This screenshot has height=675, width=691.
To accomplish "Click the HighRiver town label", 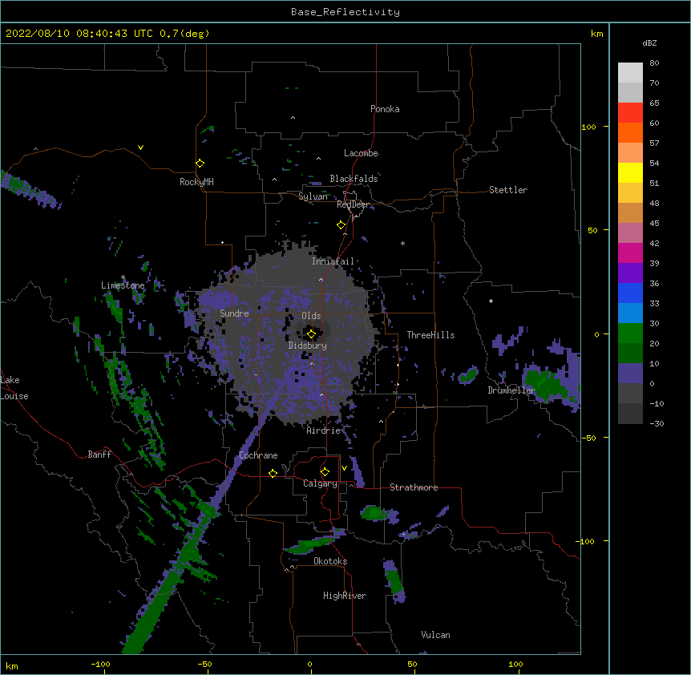I will (x=345, y=596).
